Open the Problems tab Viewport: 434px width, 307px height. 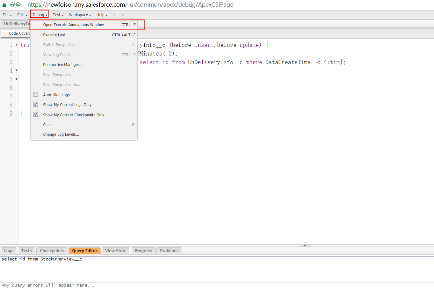169,251
